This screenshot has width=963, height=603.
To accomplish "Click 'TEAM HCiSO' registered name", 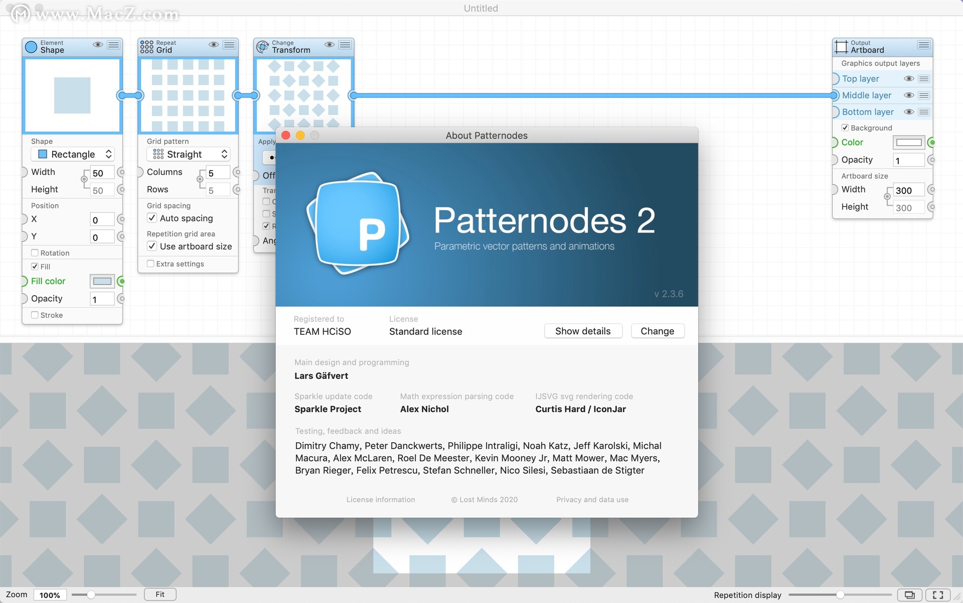I will [x=322, y=331].
